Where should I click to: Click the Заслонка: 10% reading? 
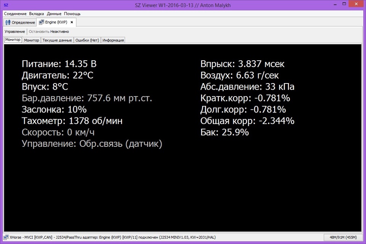pyautogui.click(x=54, y=109)
